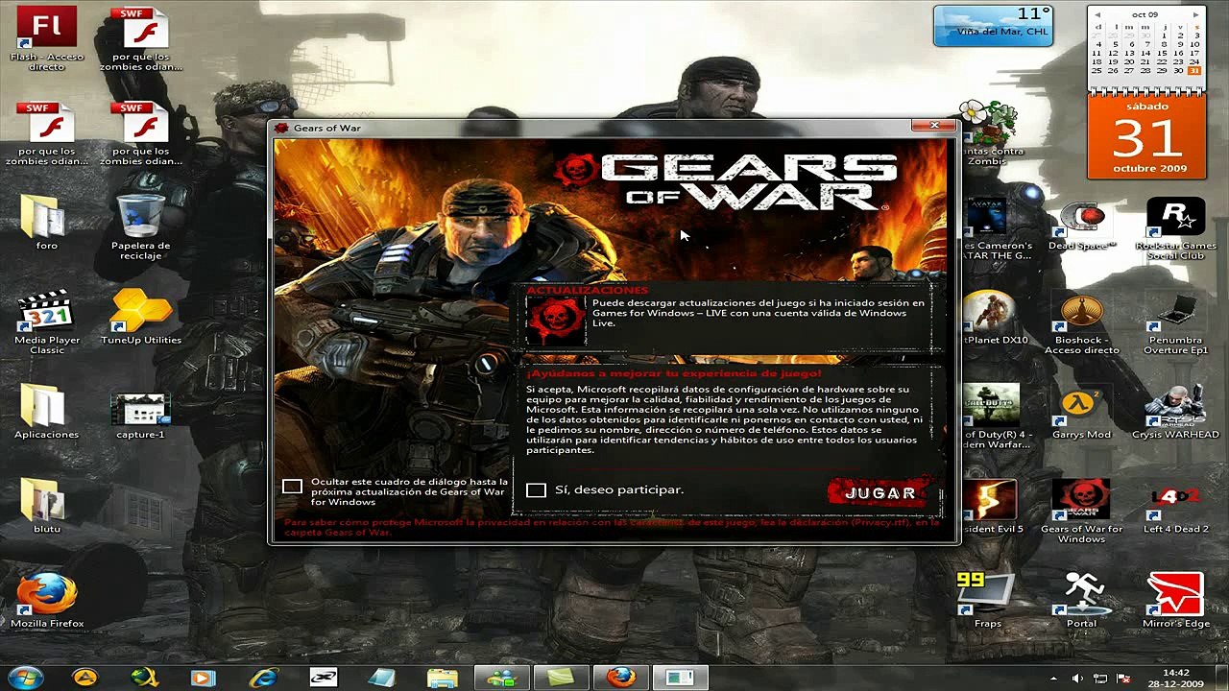This screenshot has width=1229, height=691.
Task: Tick the 'Ocultar este cuadro de diálogo' checkbox
Action: pyautogui.click(x=292, y=487)
